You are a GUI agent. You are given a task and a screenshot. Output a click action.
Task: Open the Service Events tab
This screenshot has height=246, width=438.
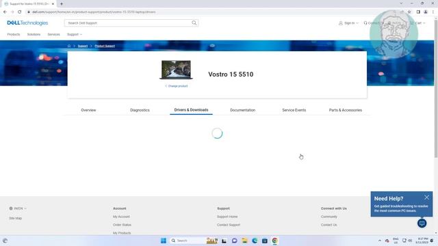294,110
